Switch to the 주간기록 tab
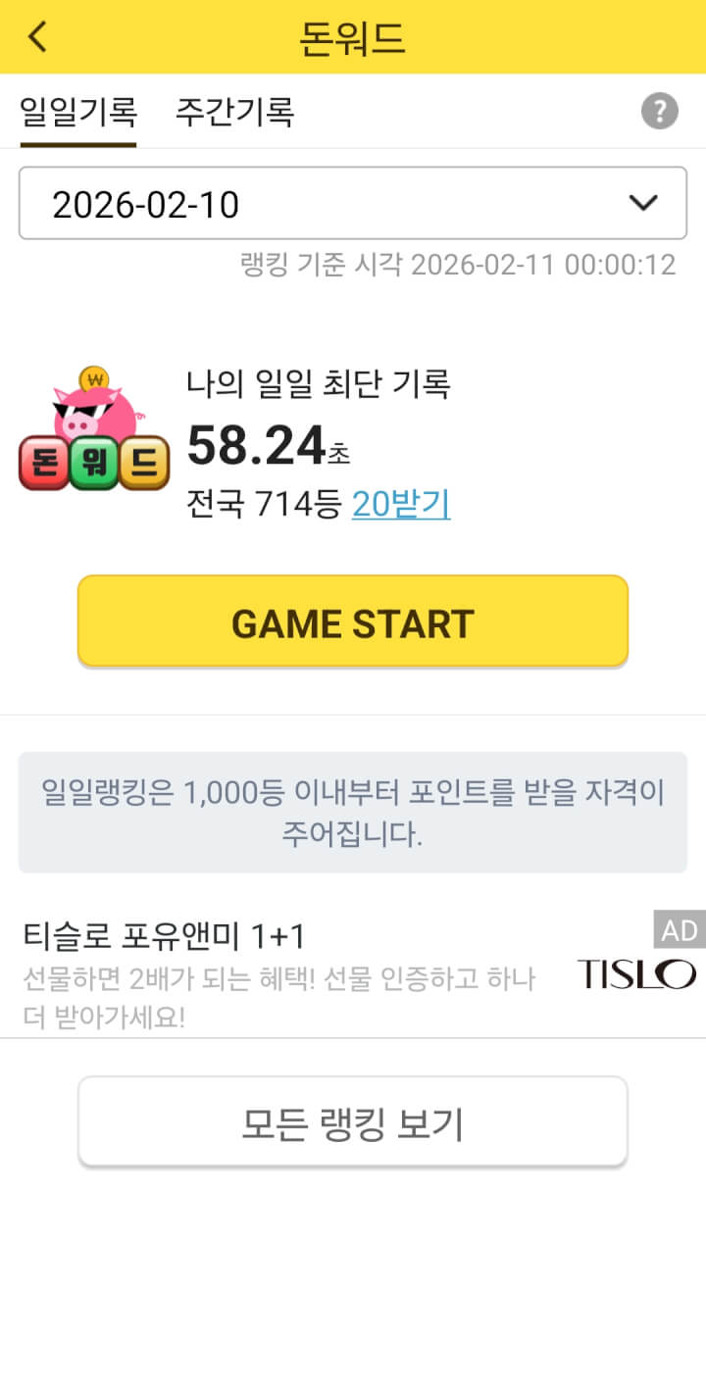 (235, 111)
